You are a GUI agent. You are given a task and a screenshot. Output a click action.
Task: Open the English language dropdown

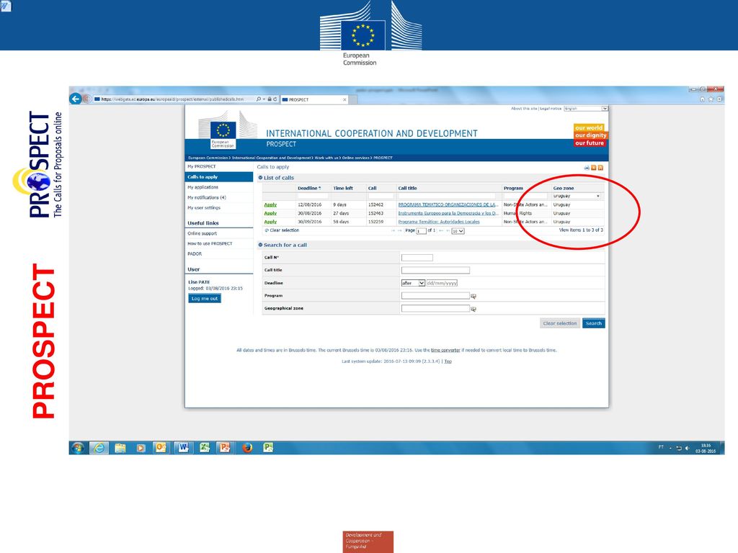(586, 109)
